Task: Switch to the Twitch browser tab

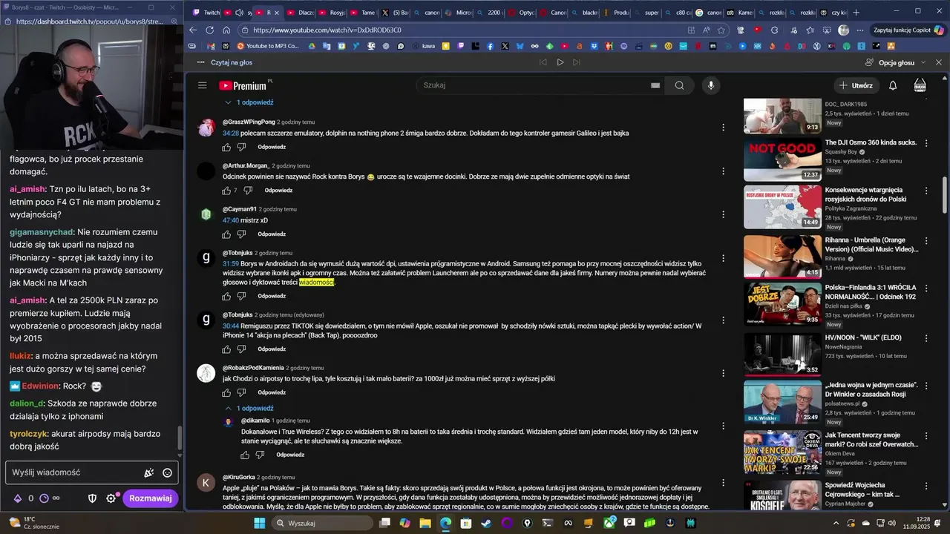Action: (206, 13)
